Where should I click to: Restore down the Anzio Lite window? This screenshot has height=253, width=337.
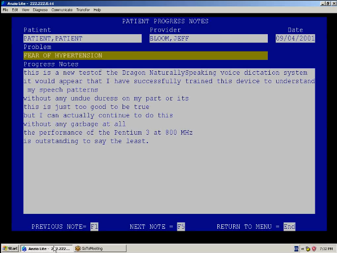tap(328, 3)
